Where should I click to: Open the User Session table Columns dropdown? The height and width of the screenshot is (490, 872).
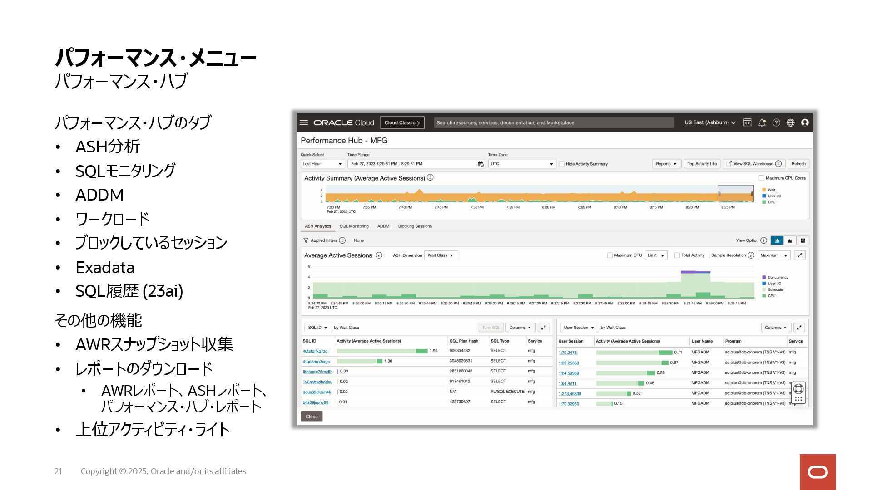[776, 328]
